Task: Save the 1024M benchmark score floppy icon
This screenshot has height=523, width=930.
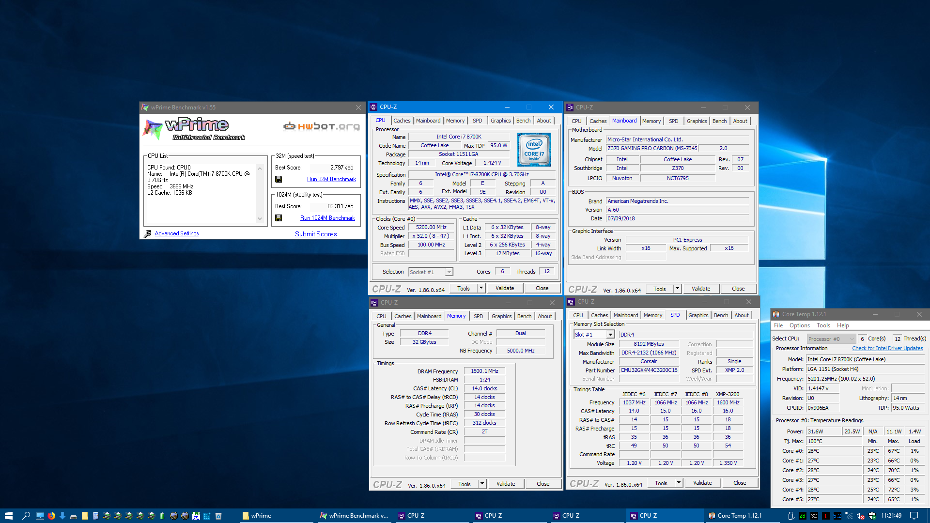Action: click(279, 218)
